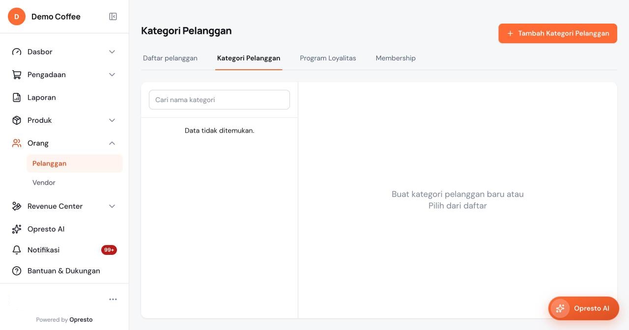Open Pelanggan submenu item
This screenshot has height=330, width=629.
(75, 164)
